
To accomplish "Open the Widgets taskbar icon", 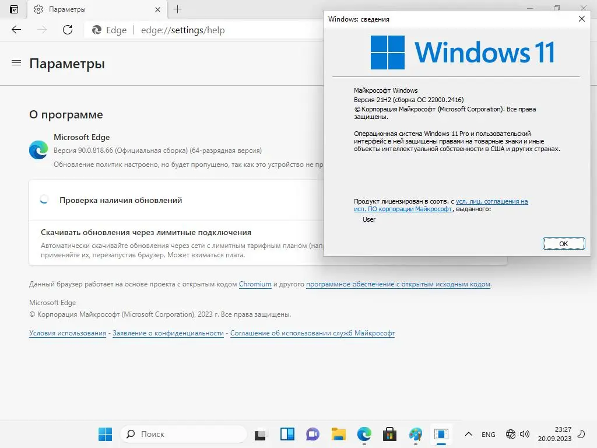I will coord(287,434).
